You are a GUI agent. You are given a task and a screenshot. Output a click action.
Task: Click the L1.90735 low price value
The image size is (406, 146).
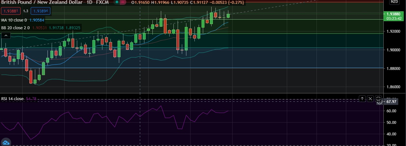pyautogui.click(x=179, y=2)
